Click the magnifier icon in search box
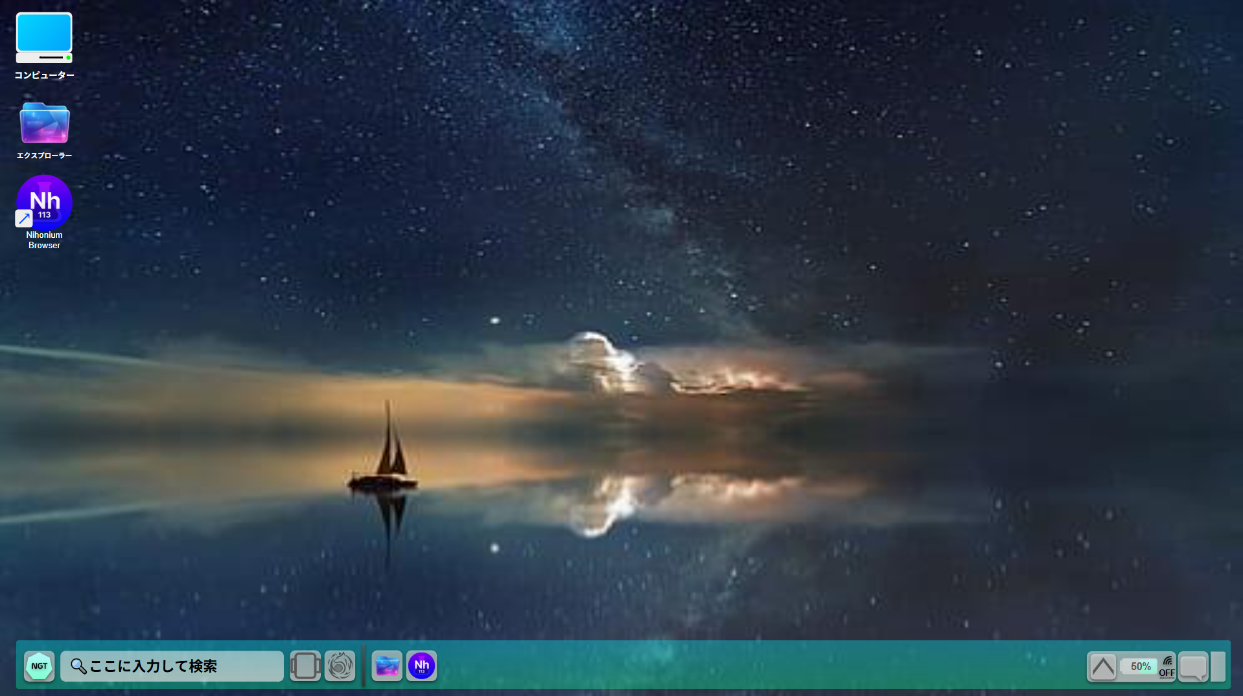Screen dimensions: 1243x696 (78, 666)
